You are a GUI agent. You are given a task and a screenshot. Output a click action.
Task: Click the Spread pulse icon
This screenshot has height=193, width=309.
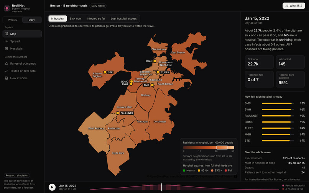tap(7, 41)
